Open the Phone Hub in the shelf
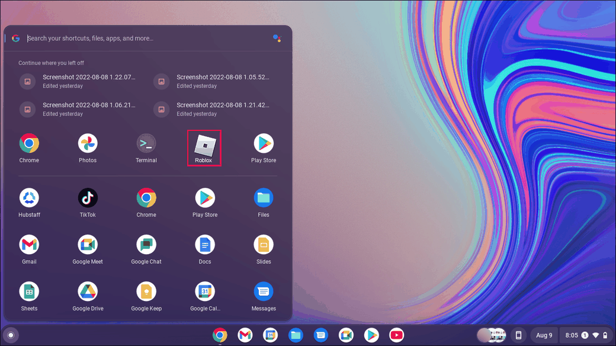The width and height of the screenshot is (616, 346). tap(518, 335)
